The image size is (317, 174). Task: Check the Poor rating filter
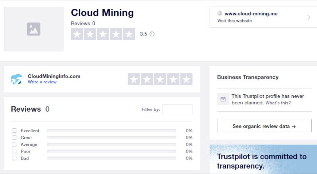click(14, 151)
